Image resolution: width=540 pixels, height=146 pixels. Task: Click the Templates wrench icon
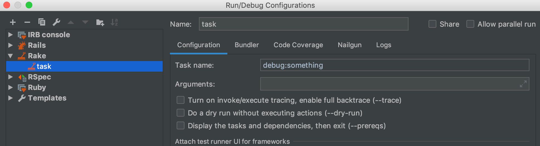click(x=22, y=98)
